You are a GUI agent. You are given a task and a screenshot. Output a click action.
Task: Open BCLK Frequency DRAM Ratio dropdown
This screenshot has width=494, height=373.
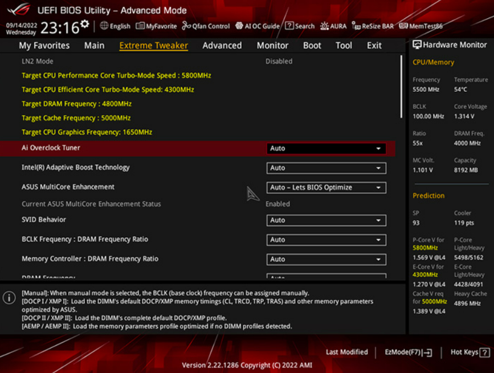(x=326, y=240)
